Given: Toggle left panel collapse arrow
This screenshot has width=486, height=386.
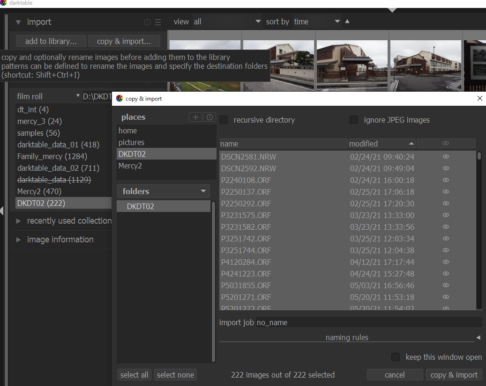Looking at the screenshot, I should 2,211.
